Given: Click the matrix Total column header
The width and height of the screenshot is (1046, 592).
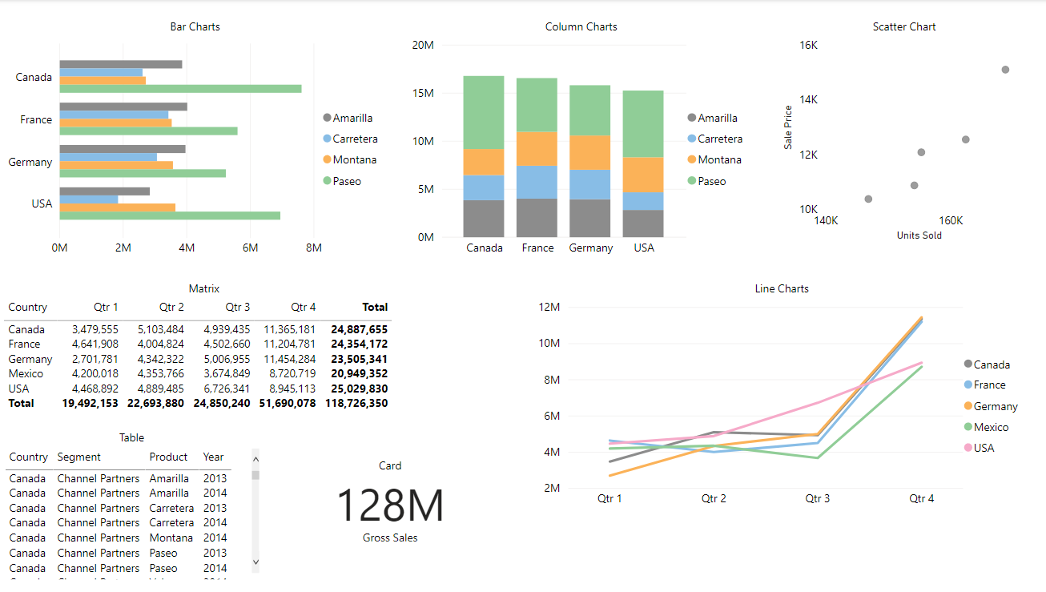Looking at the screenshot, I should click(x=375, y=307).
